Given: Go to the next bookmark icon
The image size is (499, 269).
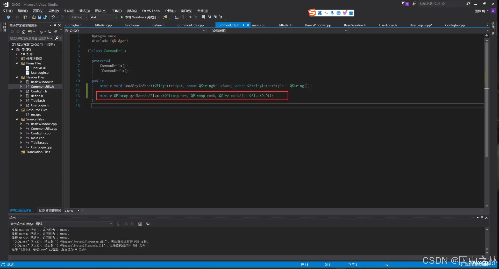Looking at the screenshot, I should click(x=215, y=17).
